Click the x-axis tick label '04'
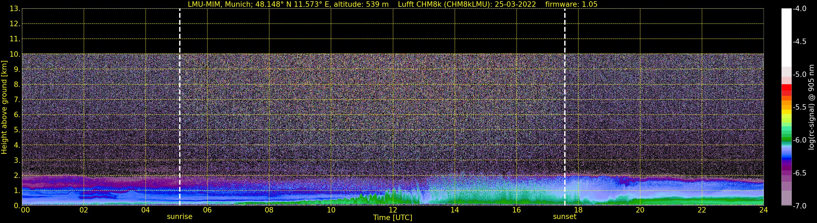Image resolution: width=817 pixels, height=223 pixels. coord(146,210)
